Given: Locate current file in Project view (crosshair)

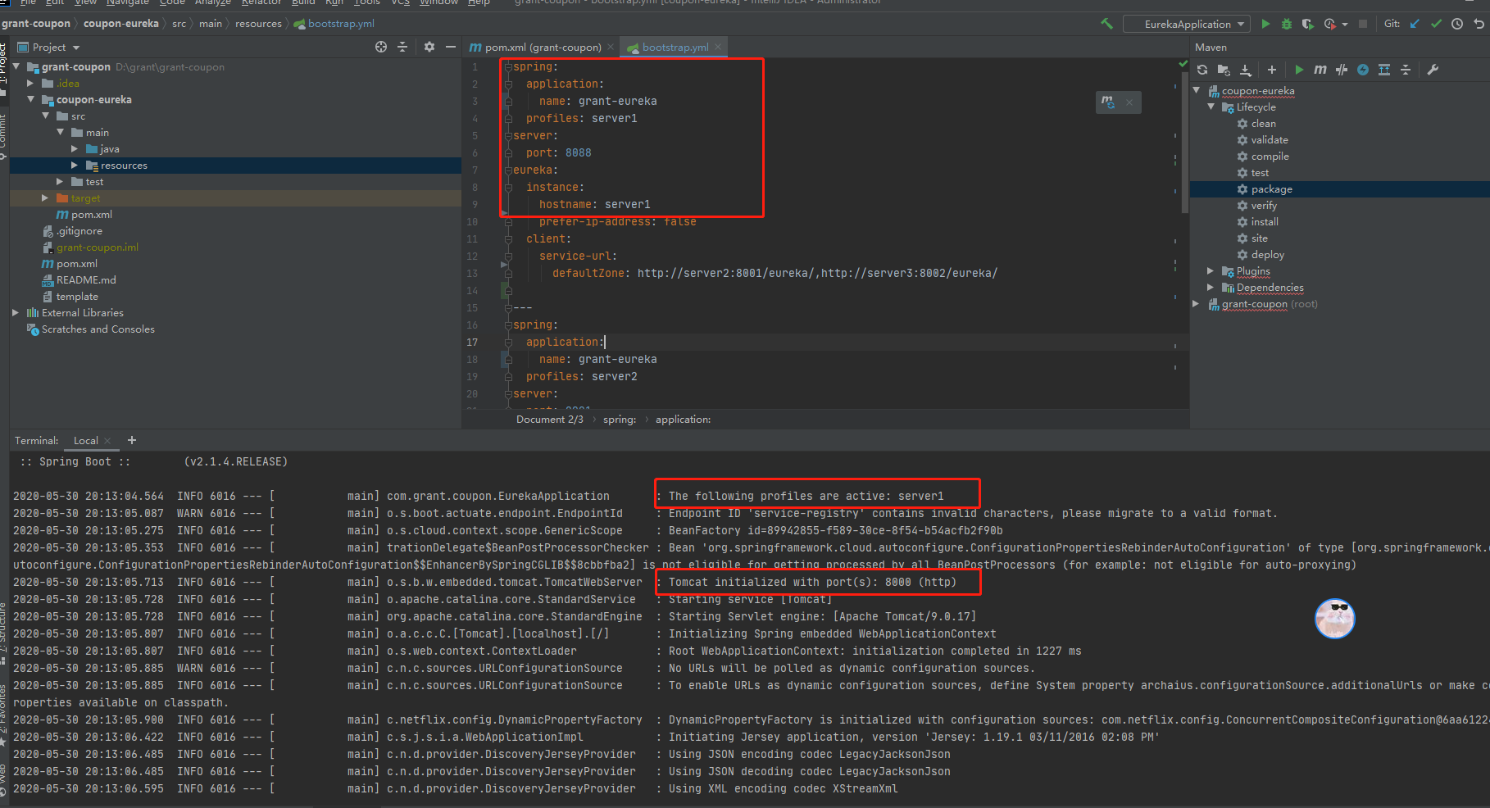Looking at the screenshot, I should coord(381,47).
